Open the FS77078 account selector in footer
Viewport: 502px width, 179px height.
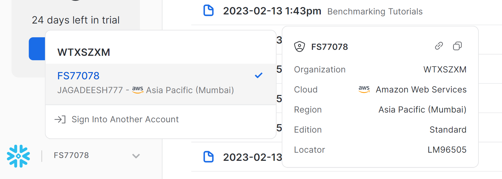pyautogui.click(x=71, y=155)
